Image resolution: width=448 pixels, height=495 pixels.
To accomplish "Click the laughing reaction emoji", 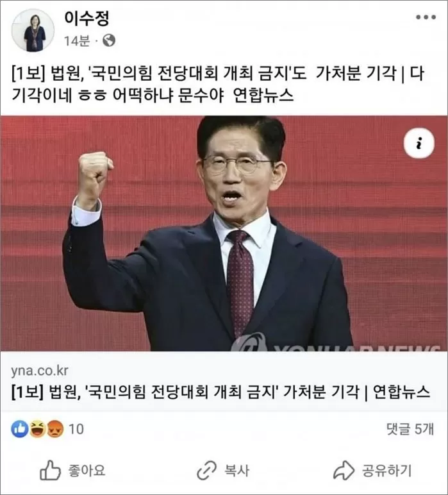I will tap(37, 429).
